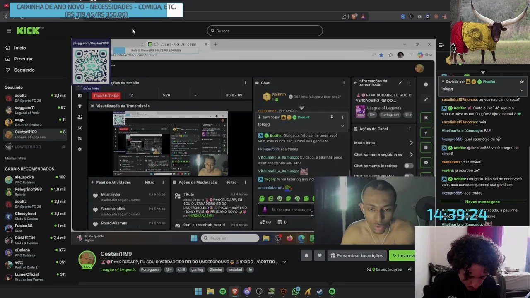Open recommended channel ROSHTEIN
530x298 pixels.
(x=35, y=240)
